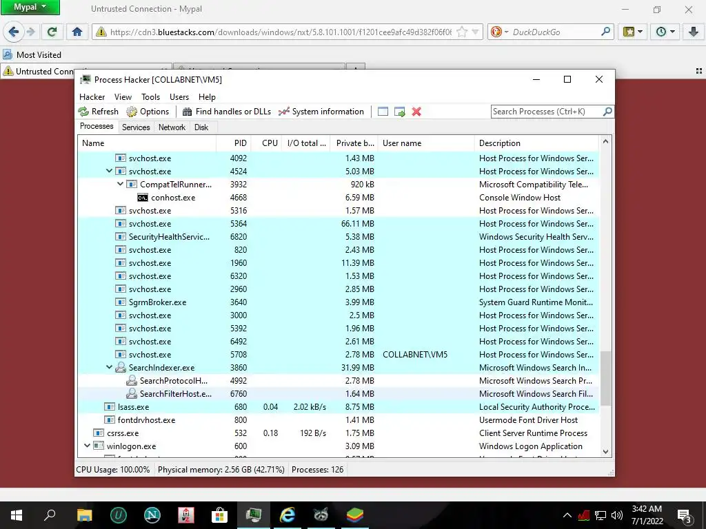Open the Mypal history clock dropdown
706x529 pixels.
(665, 32)
